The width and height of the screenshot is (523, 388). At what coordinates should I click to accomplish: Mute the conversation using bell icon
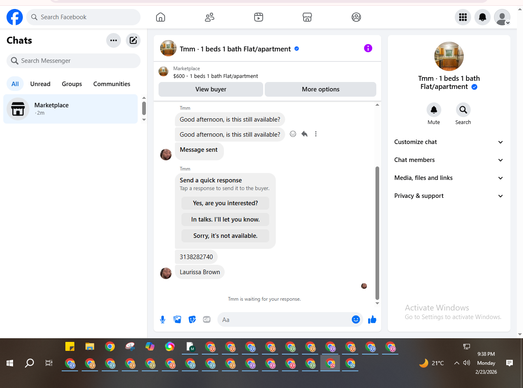(x=434, y=110)
